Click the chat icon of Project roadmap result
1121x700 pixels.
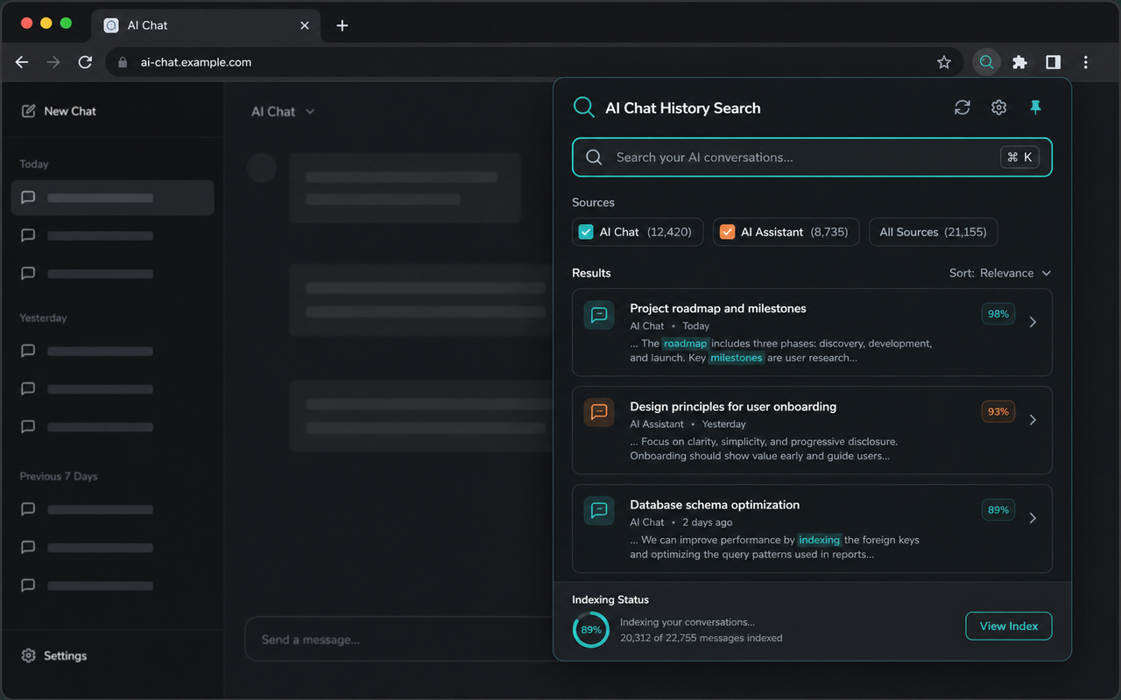click(x=599, y=315)
